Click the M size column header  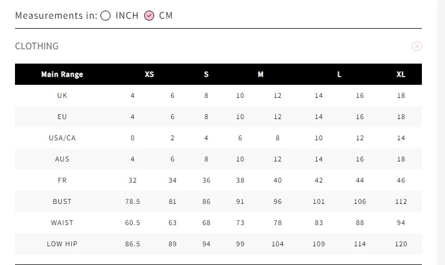click(260, 75)
